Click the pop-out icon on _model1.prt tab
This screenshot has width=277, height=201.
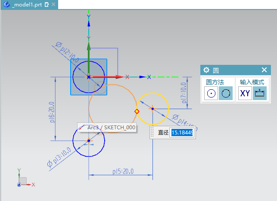47,5
